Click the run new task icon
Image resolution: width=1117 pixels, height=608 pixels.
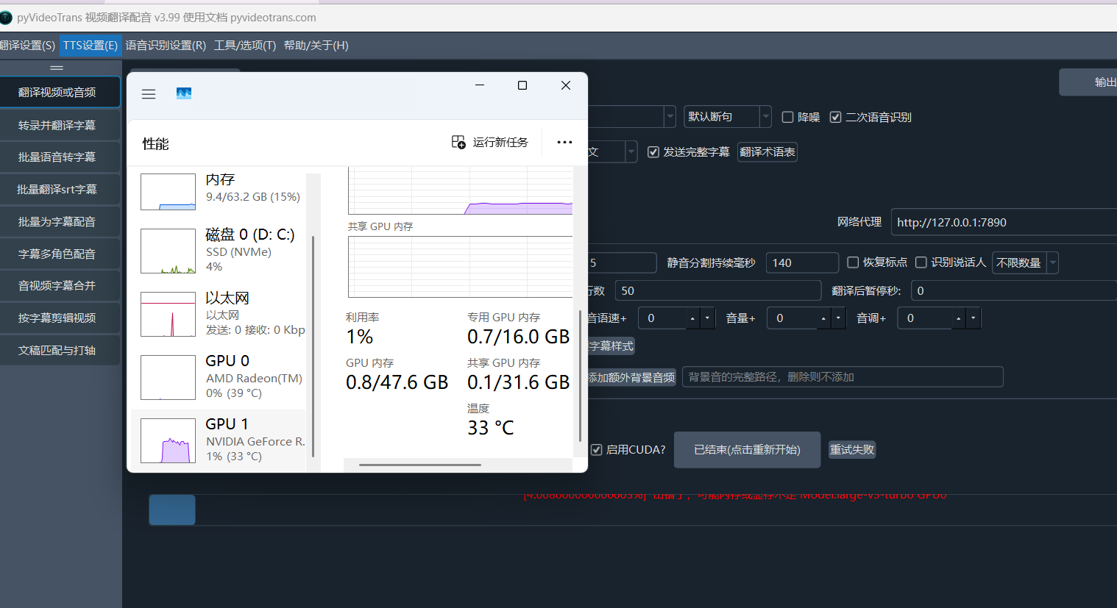coord(458,142)
